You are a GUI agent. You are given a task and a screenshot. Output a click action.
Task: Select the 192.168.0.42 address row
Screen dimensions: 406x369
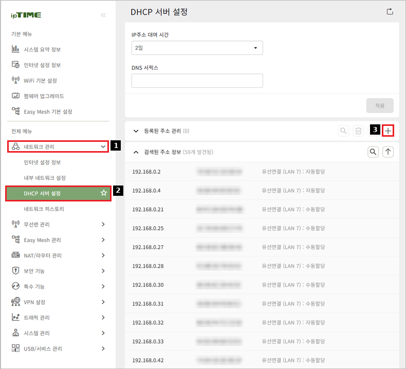point(262,360)
